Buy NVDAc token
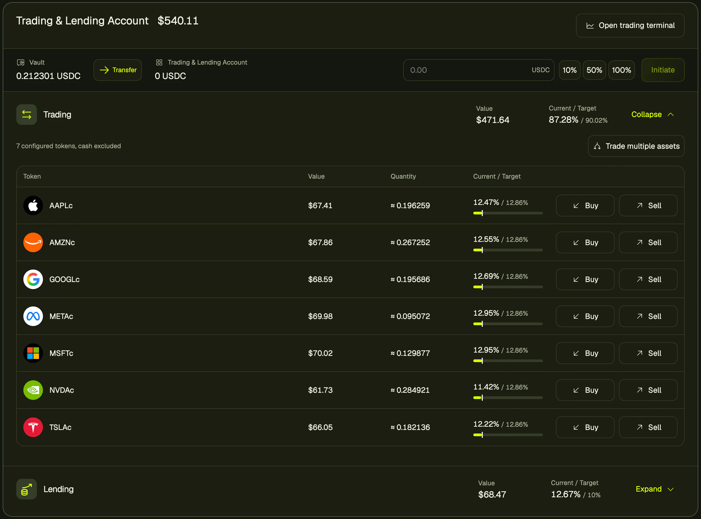This screenshot has width=701, height=519. 585,390
